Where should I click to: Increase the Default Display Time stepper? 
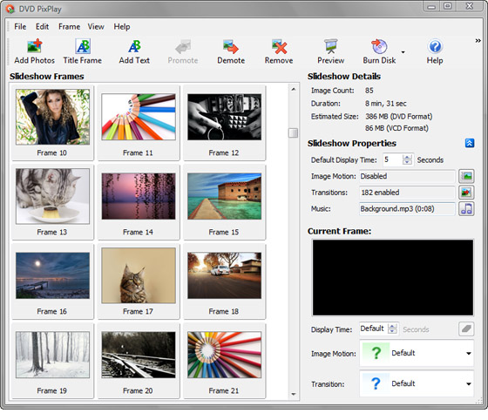(x=406, y=158)
